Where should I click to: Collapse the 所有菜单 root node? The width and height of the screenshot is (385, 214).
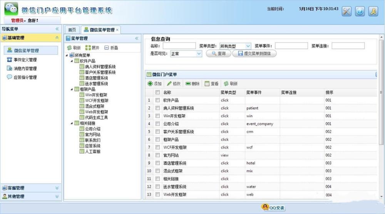67,55
